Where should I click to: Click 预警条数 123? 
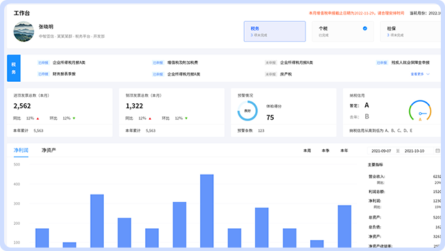tap(251, 131)
